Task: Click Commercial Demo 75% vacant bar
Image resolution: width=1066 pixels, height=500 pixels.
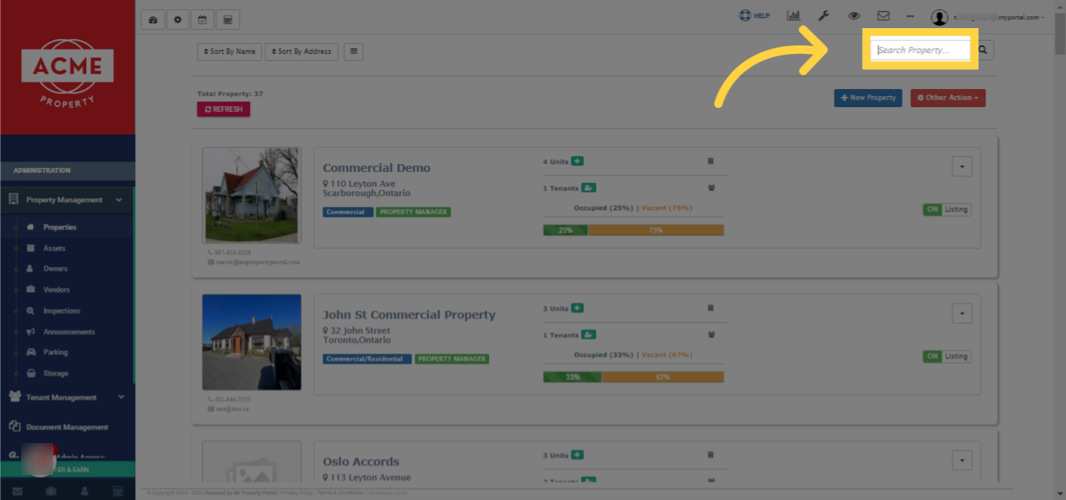Action: [x=655, y=230]
